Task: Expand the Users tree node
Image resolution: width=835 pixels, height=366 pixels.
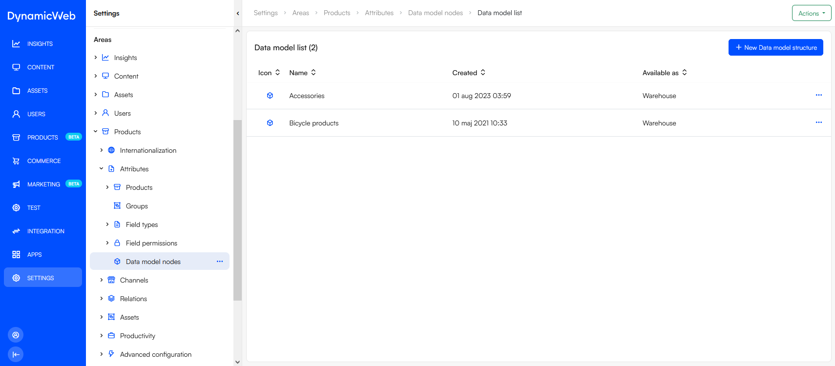Action: coord(96,113)
